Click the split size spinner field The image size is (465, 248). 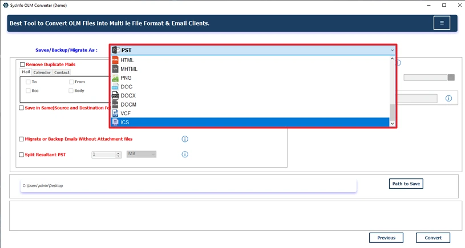(x=106, y=155)
